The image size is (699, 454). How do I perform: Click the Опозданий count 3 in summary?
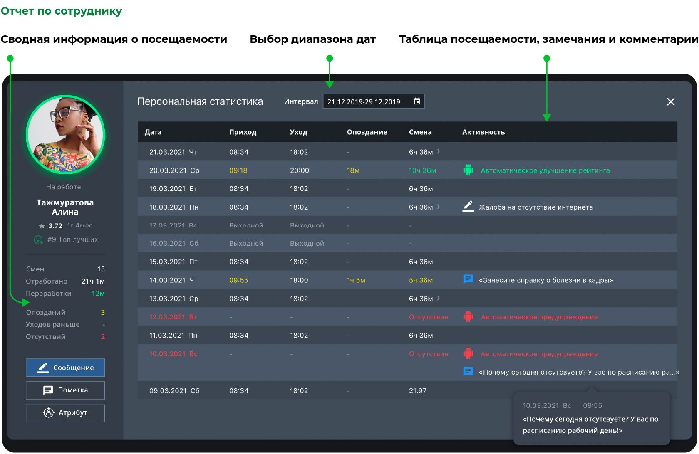pos(103,312)
